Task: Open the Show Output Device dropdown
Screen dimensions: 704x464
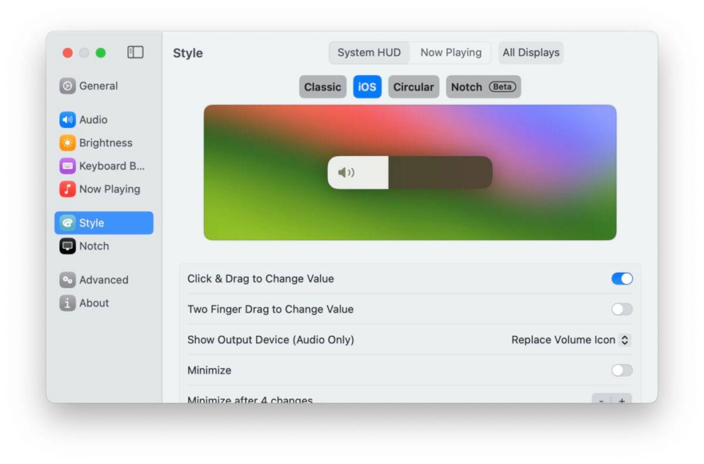Action: [569, 340]
